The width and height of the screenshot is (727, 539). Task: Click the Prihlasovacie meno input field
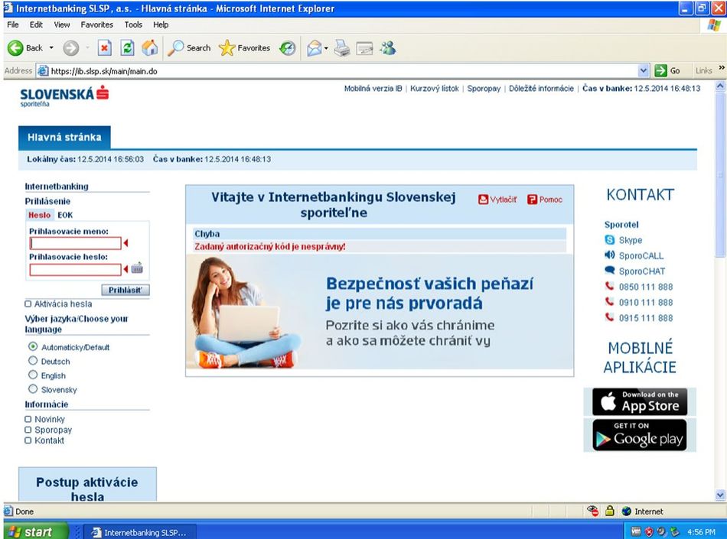pyautogui.click(x=75, y=243)
